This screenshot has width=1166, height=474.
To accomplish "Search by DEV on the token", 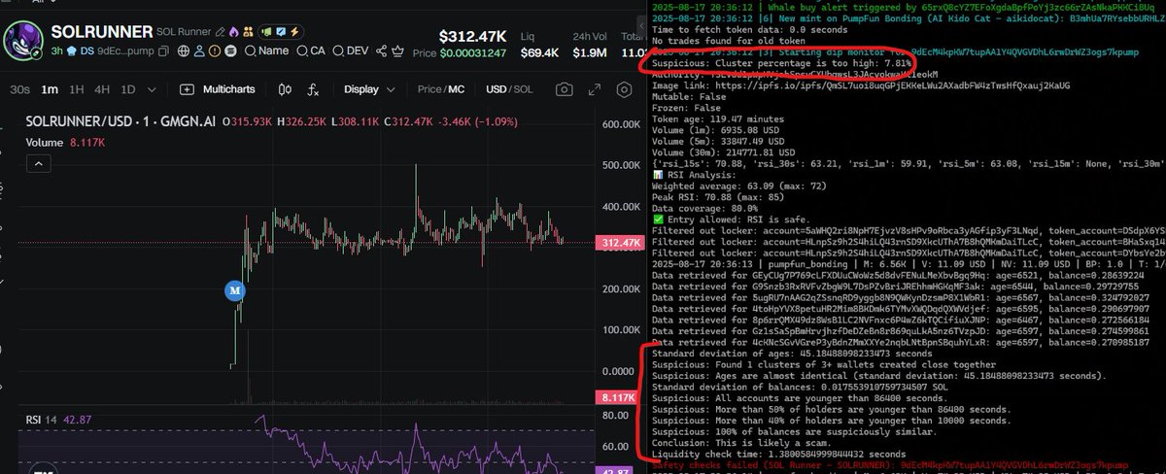I will point(351,51).
